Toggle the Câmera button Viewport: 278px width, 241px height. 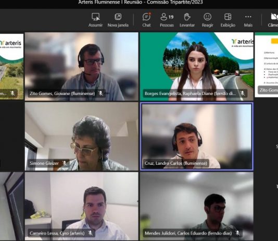(x=273, y=20)
